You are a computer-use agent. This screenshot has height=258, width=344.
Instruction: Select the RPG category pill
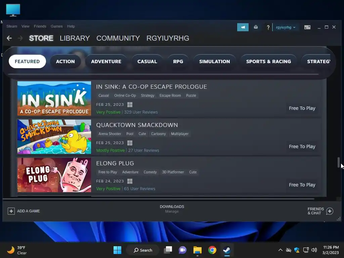pyautogui.click(x=178, y=61)
